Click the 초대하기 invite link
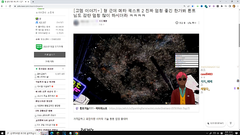This screenshot has width=240, height=135. click(x=60, y=23)
